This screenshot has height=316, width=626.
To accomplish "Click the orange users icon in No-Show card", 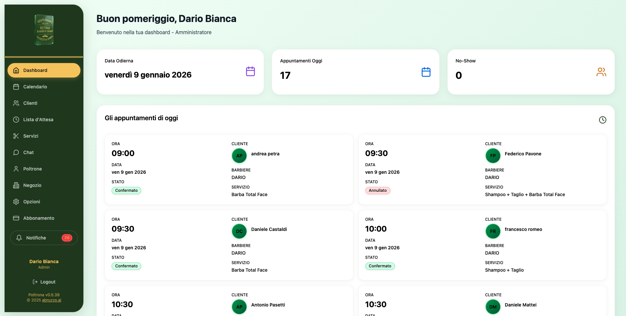I will [601, 72].
